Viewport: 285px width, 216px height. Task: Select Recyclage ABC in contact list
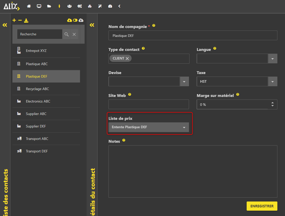[37, 89]
